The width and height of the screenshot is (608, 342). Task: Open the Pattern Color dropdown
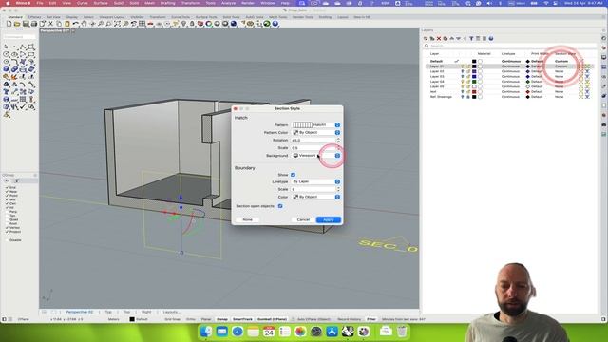pyautogui.click(x=316, y=133)
